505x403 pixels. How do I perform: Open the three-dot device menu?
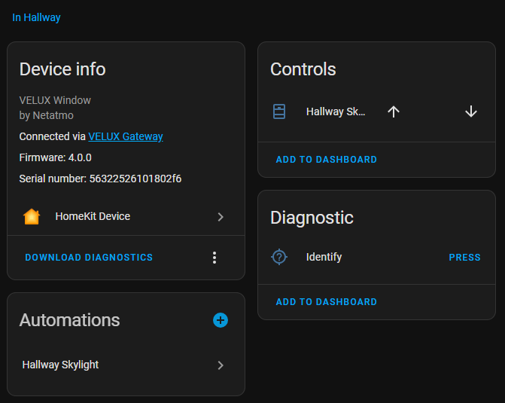tap(214, 258)
